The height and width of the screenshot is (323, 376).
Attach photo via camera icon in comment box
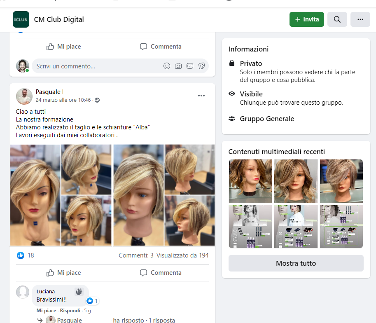pos(178,66)
